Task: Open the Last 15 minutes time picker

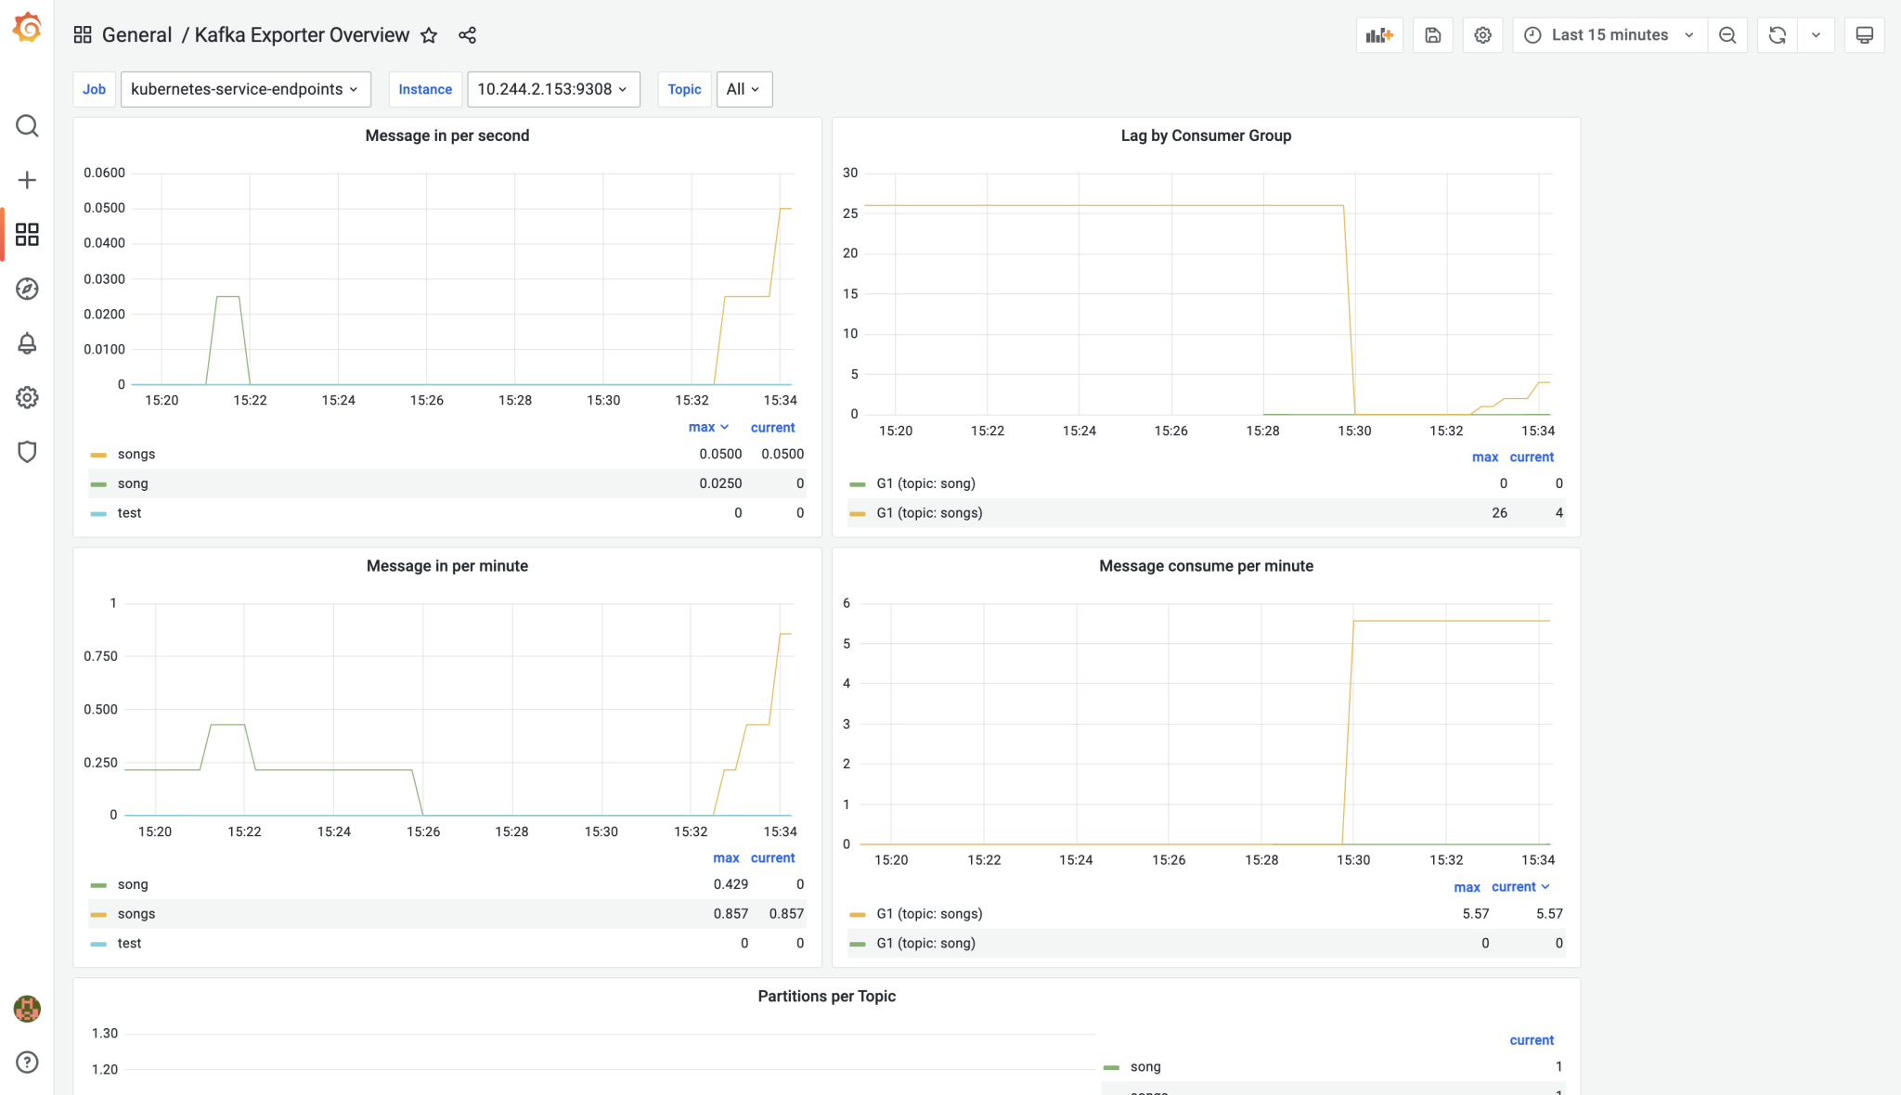Action: [x=1610, y=35]
